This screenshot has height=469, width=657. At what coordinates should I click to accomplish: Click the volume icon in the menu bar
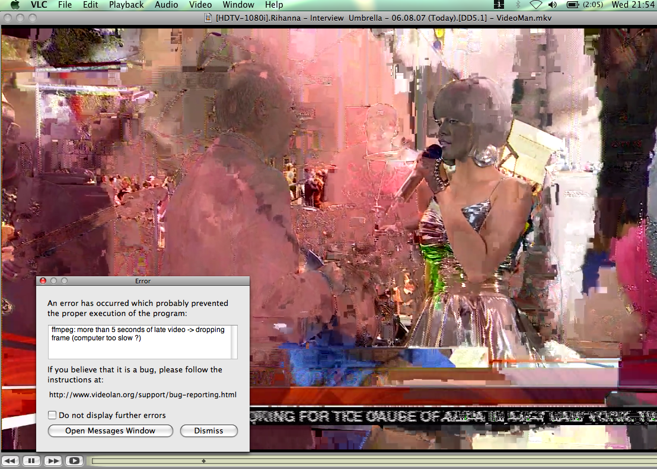551,5
